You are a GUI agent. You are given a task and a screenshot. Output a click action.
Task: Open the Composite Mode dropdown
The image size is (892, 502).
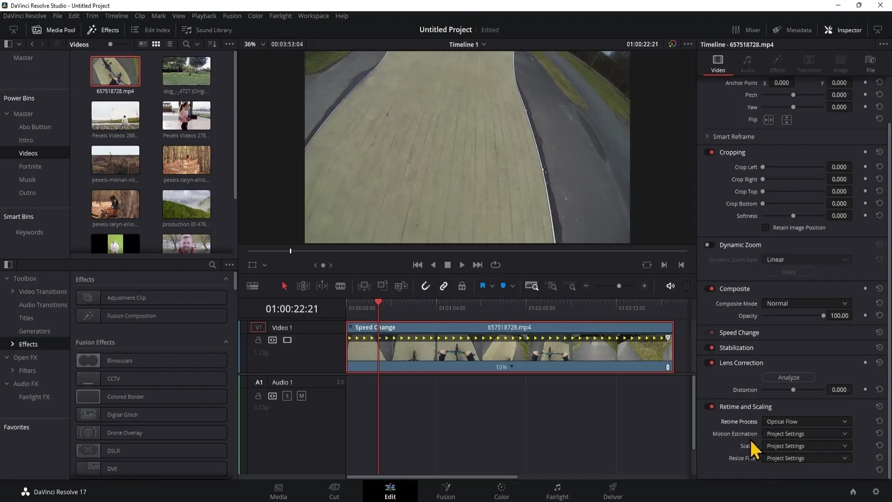pos(806,304)
